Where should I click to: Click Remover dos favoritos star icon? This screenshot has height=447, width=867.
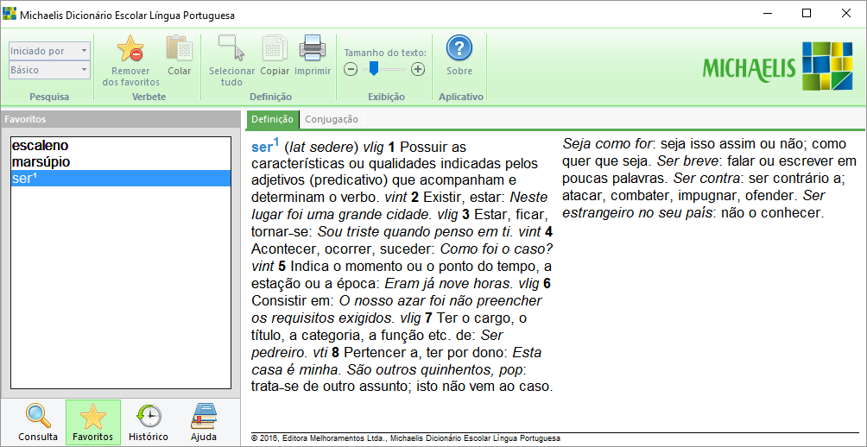[130, 49]
